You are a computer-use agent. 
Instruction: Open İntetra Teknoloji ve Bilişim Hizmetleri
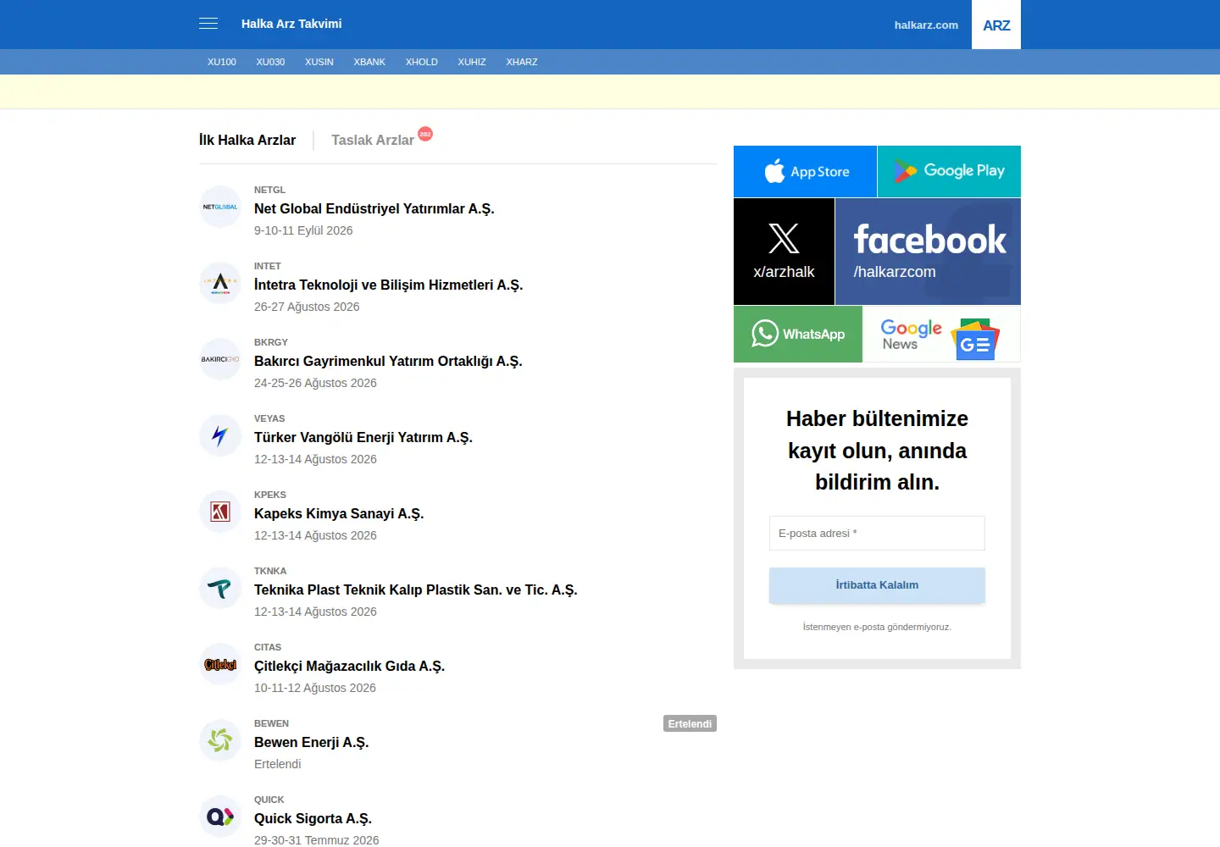389,285
